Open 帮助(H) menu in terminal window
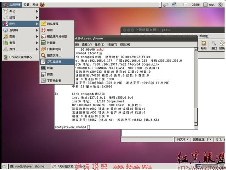 tap(125, 45)
